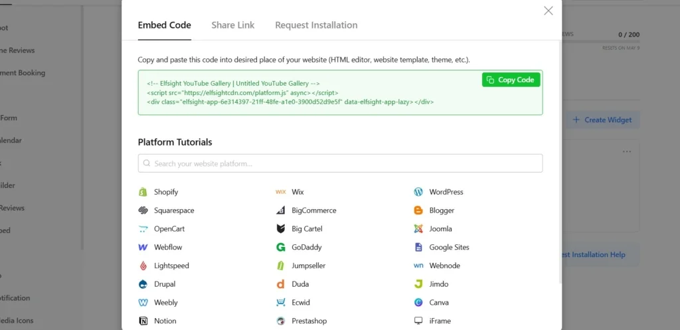The height and width of the screenshot is (330, 680).
Task: Click the Wix logo icon
Action: pyautogui.click(x=280, y=192)
